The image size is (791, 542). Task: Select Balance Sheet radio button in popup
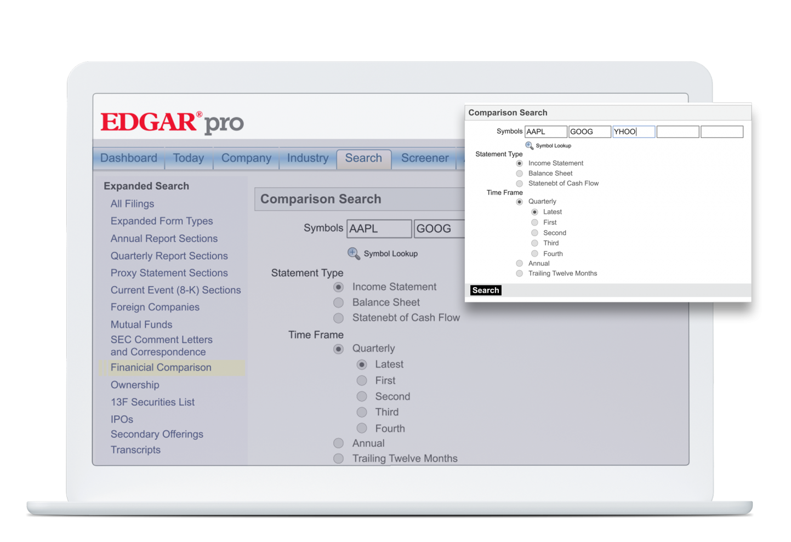(x=519, y=173)
